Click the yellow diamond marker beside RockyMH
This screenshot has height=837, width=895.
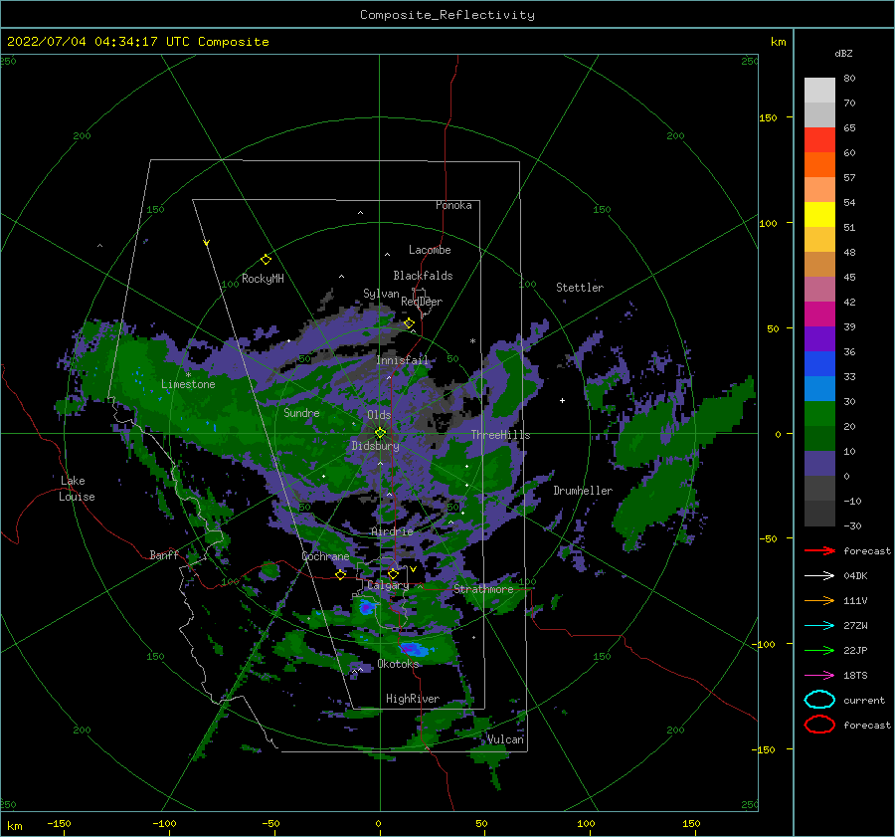click(x=266, y=260)
